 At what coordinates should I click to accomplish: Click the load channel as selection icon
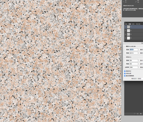[x=135, y=114]
